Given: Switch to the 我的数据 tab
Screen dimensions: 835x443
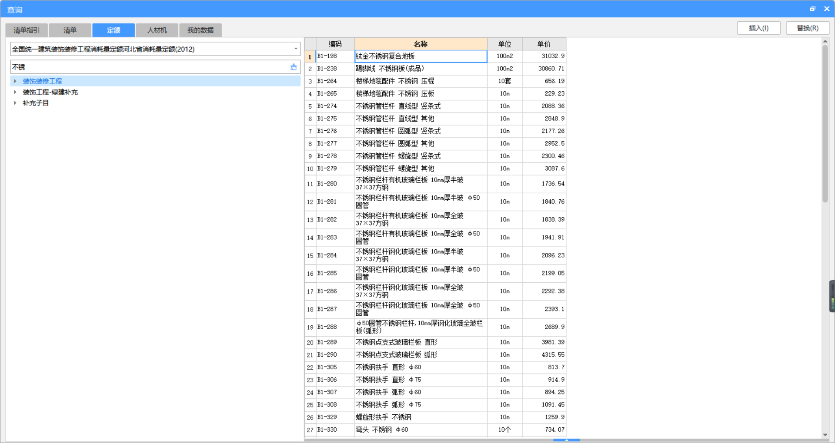Looking at the screenshot, I should point(200,30).
